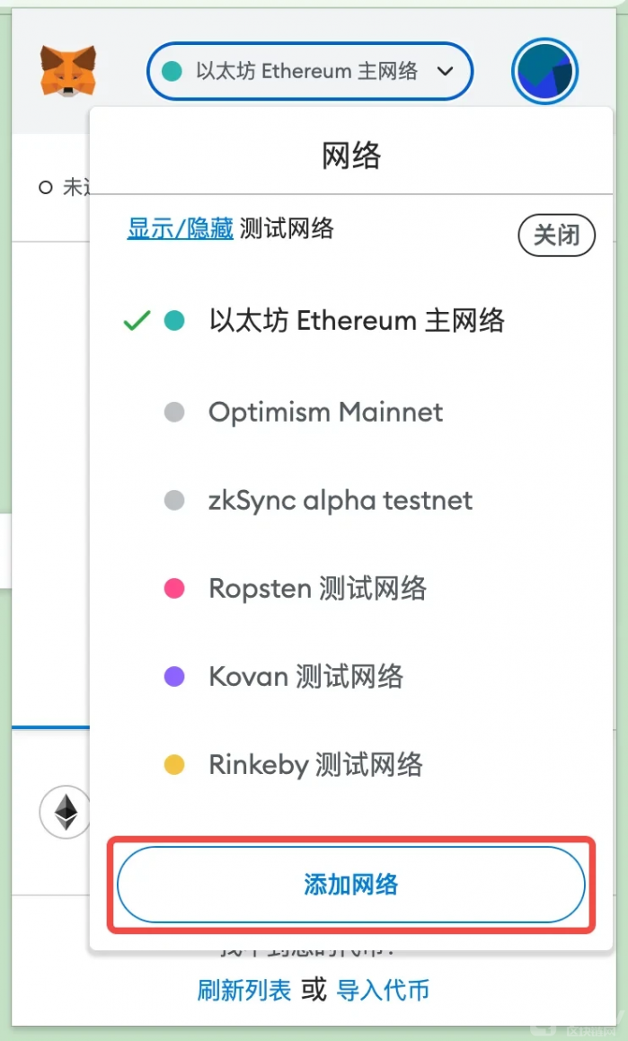Select the zkSync alpha testnet network
This screenshot has width=628, height=1041.
pyautogui.click(x=339, y=501)
